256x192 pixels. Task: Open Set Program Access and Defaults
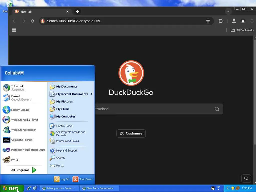point(71,133)
